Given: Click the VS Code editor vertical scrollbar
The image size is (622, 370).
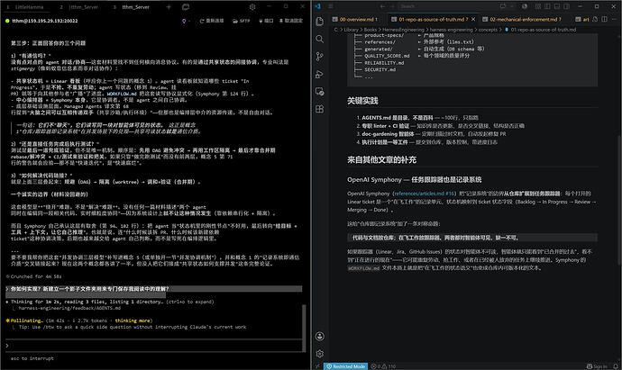Looking at the screenshot, I should click(x=619, y=200).
